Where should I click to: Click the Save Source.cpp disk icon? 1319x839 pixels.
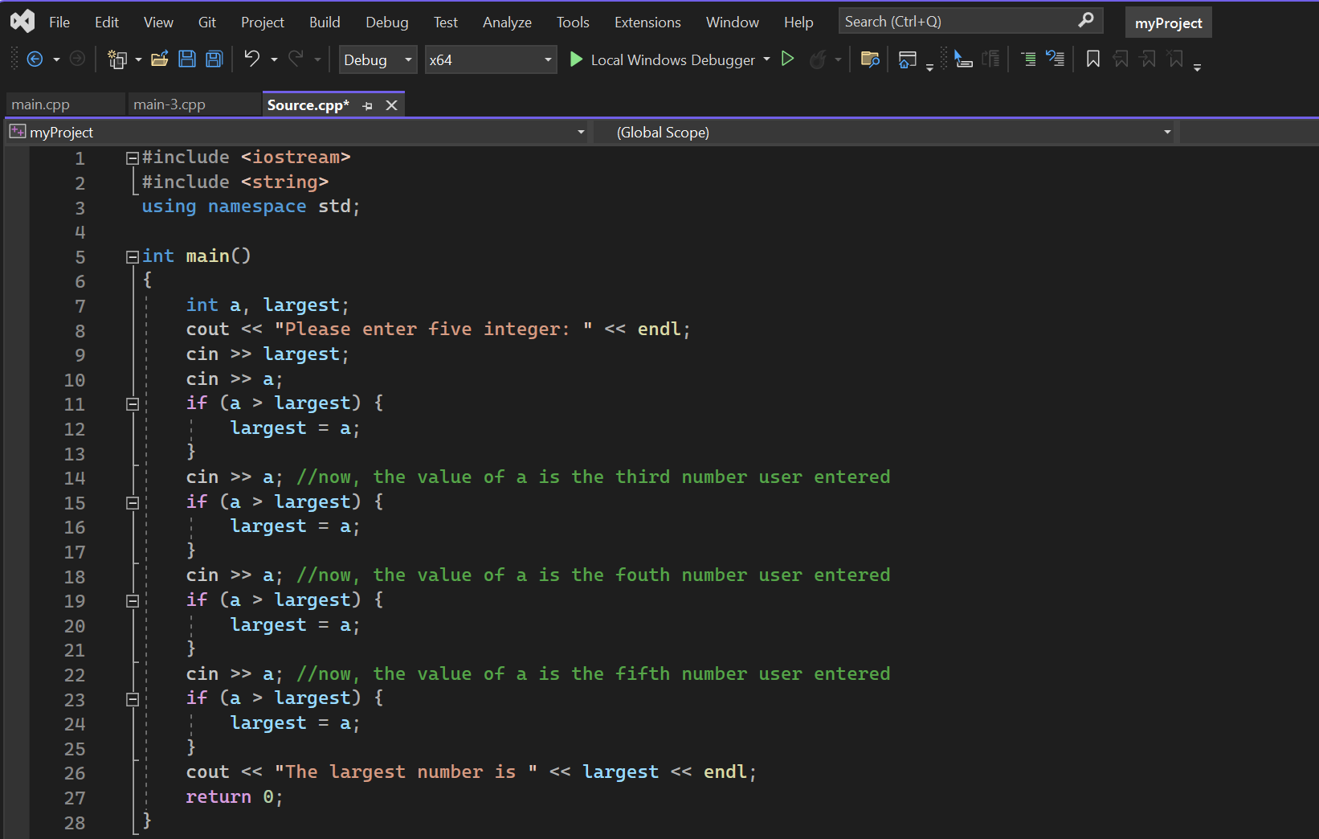pyautogui.click(x=187, y=59)
